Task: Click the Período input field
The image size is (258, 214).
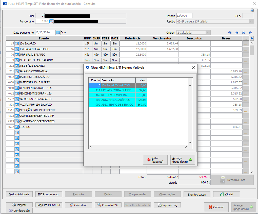Action: (x=184, y=16)
